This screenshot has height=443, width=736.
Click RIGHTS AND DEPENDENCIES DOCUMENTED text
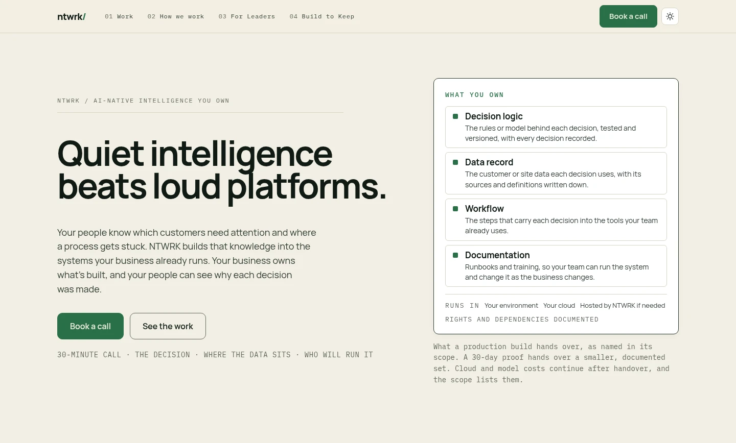[x=522, y=319]
